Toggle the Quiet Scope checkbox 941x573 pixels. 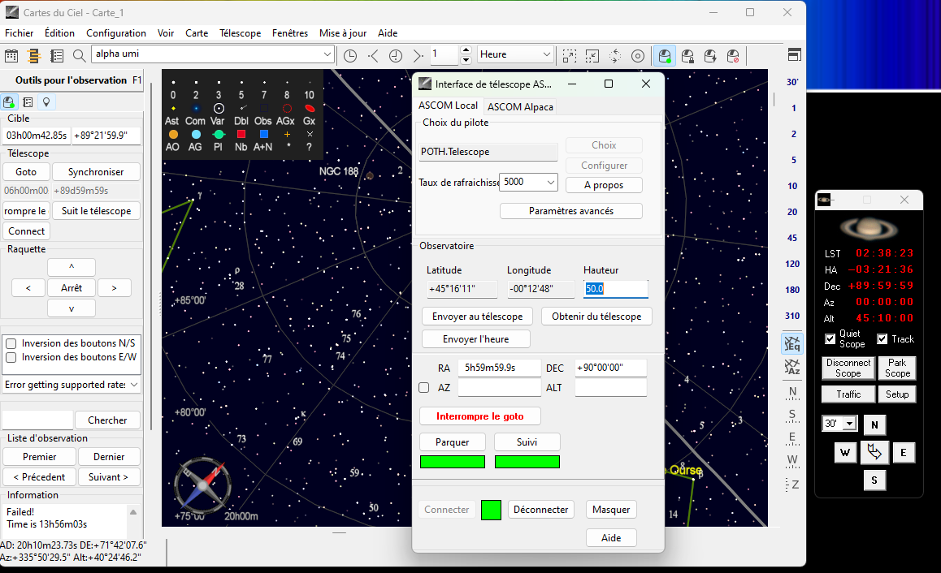(x=830, y=339)
